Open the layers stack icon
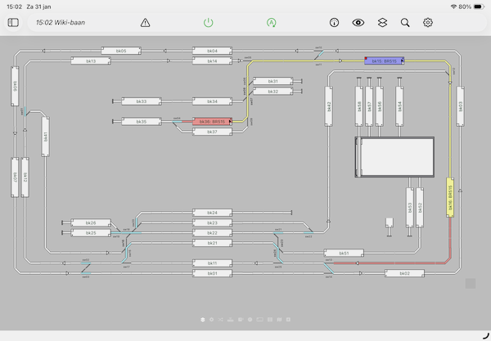Image resolution: width=491 pixels, height=341 pixels. pyautogui.click(x=381, y=23)
